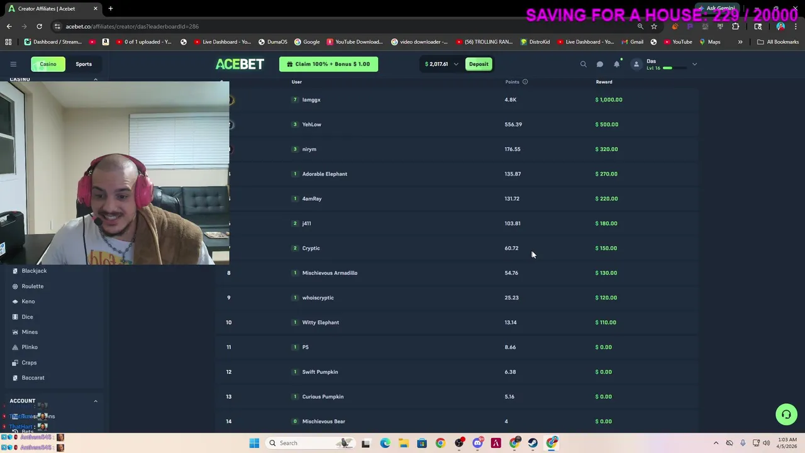This screenshot has height=453, width=805.
Task: Open the browser extensions puzzle icon
Action: (735, 26)
